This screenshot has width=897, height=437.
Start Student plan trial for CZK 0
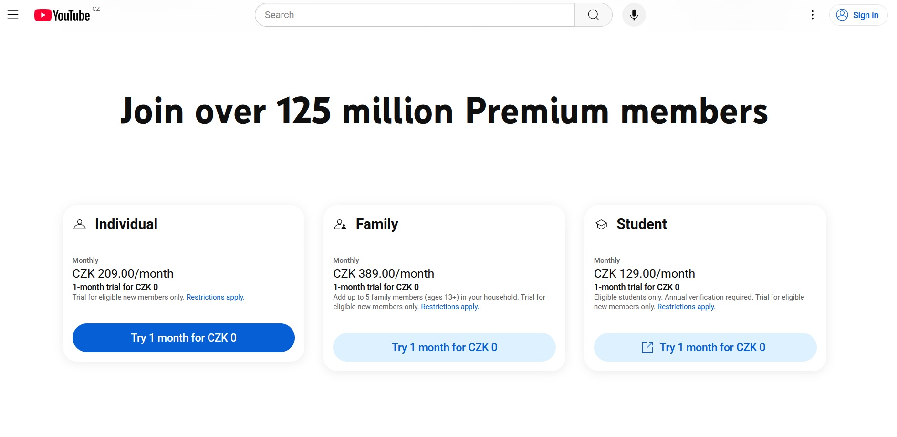(705, 347)
